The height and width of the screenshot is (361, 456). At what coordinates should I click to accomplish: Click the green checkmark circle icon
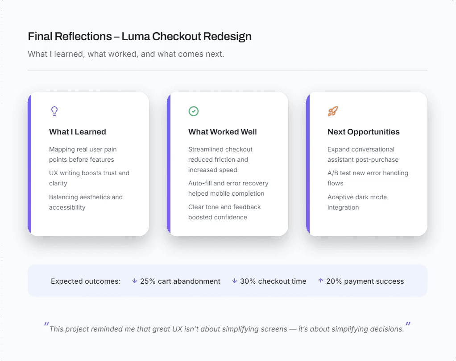193,111
